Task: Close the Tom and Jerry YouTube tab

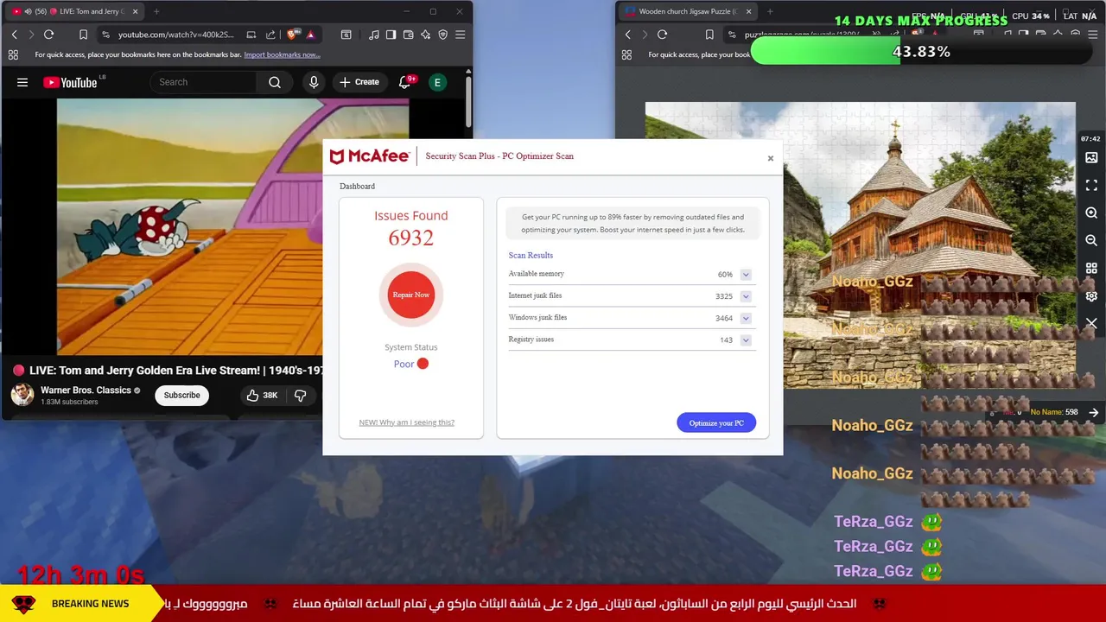Action: tap(135, 11)
